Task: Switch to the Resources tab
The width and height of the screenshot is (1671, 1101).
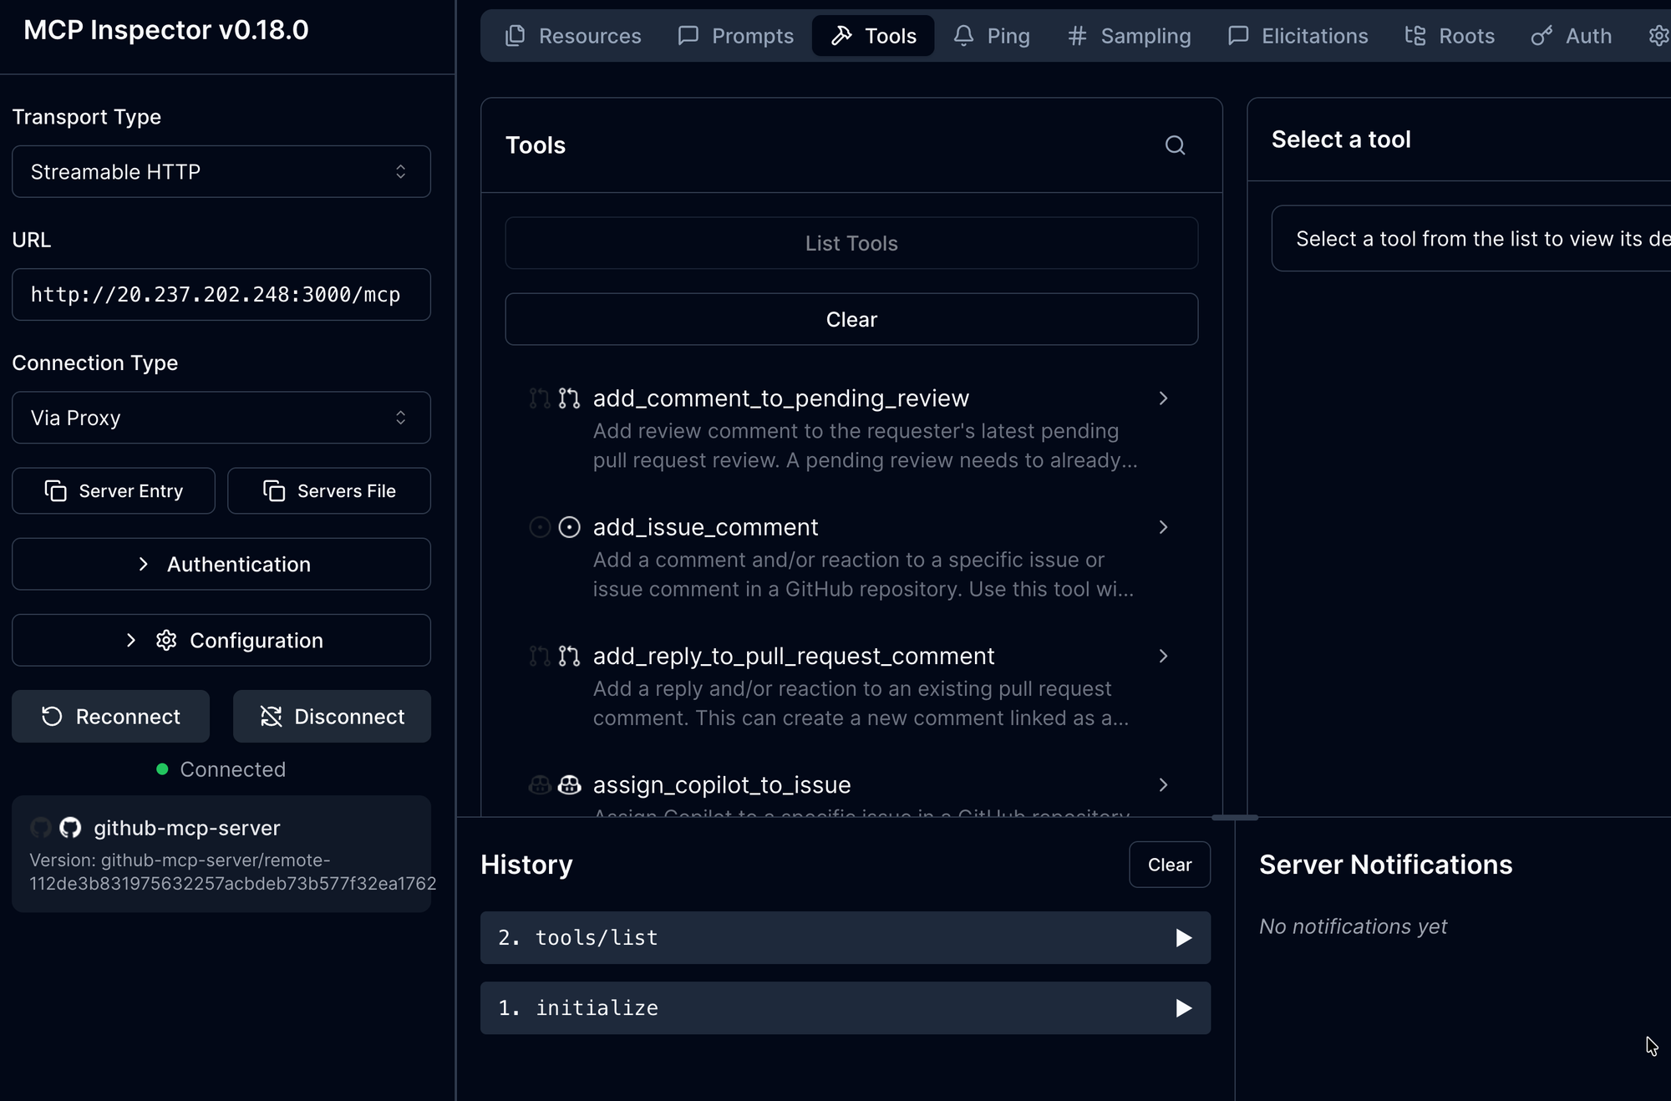Action: [573, 36]
